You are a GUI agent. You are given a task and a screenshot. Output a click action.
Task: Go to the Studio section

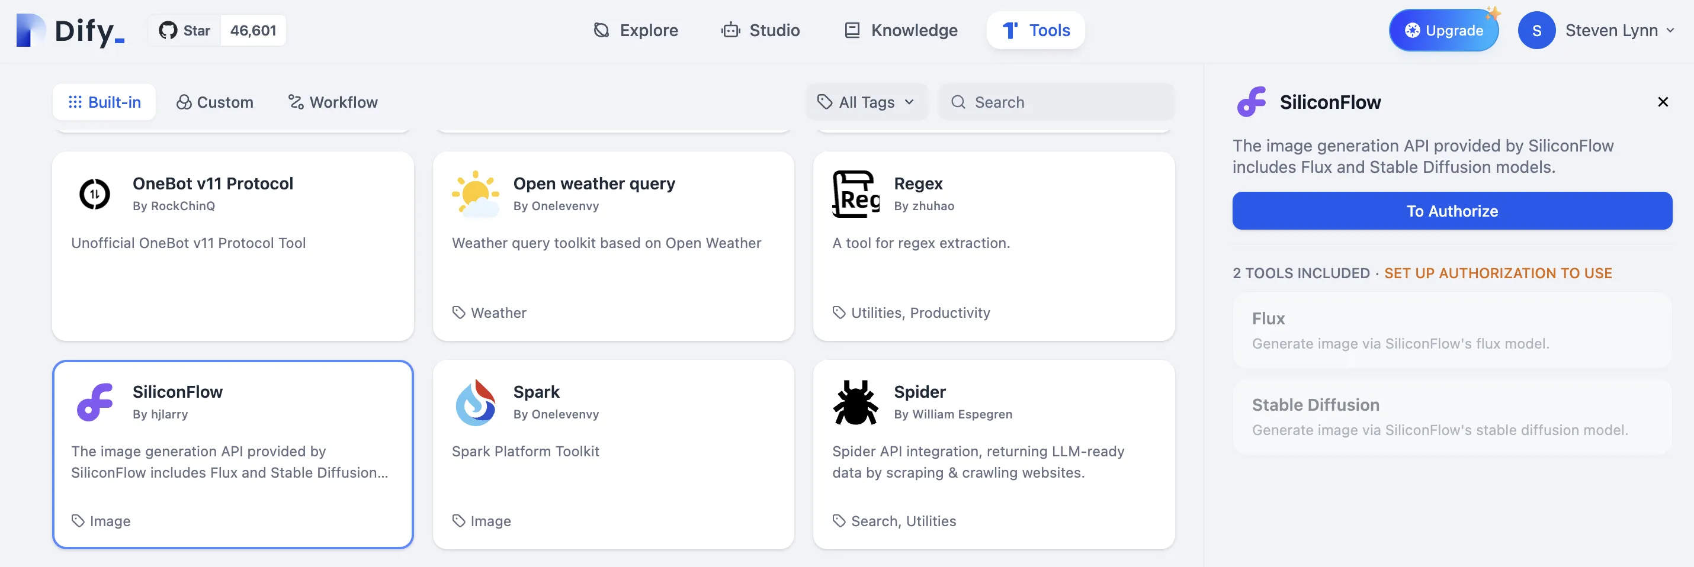tap(760, 31)
